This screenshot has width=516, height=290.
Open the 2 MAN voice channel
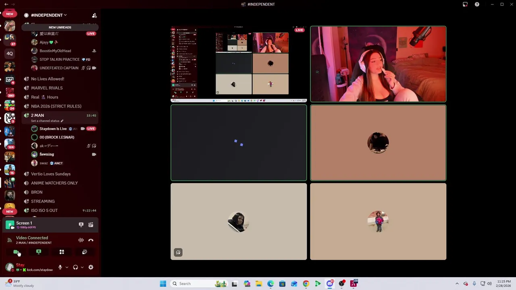[37, 116]
